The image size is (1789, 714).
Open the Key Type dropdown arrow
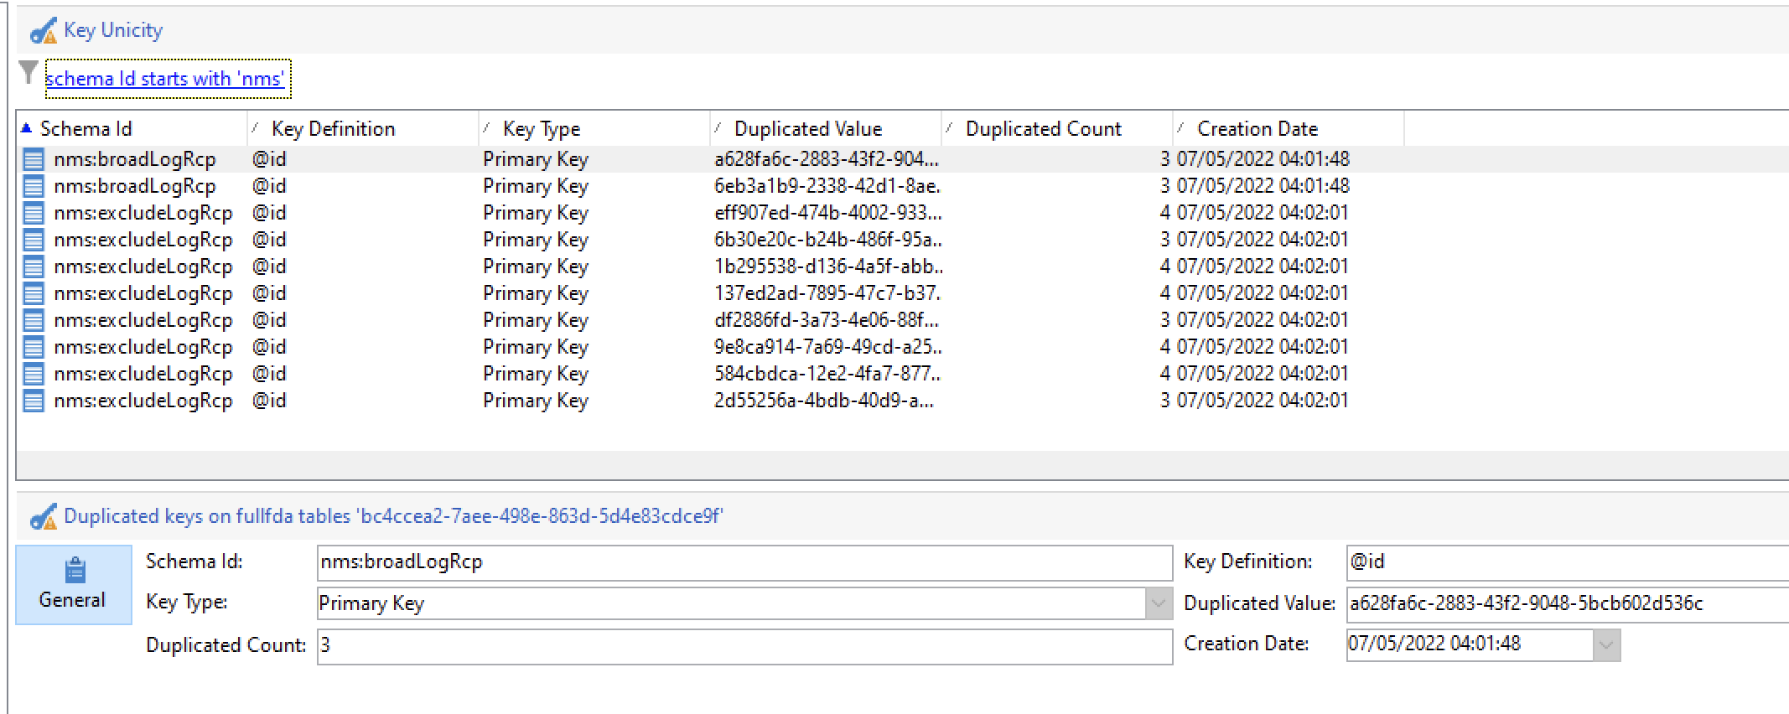1159,603
